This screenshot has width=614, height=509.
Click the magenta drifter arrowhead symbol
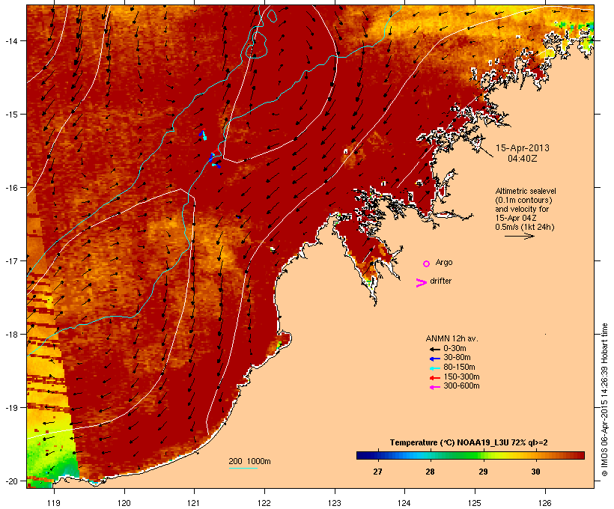click(x=421, y=283)
